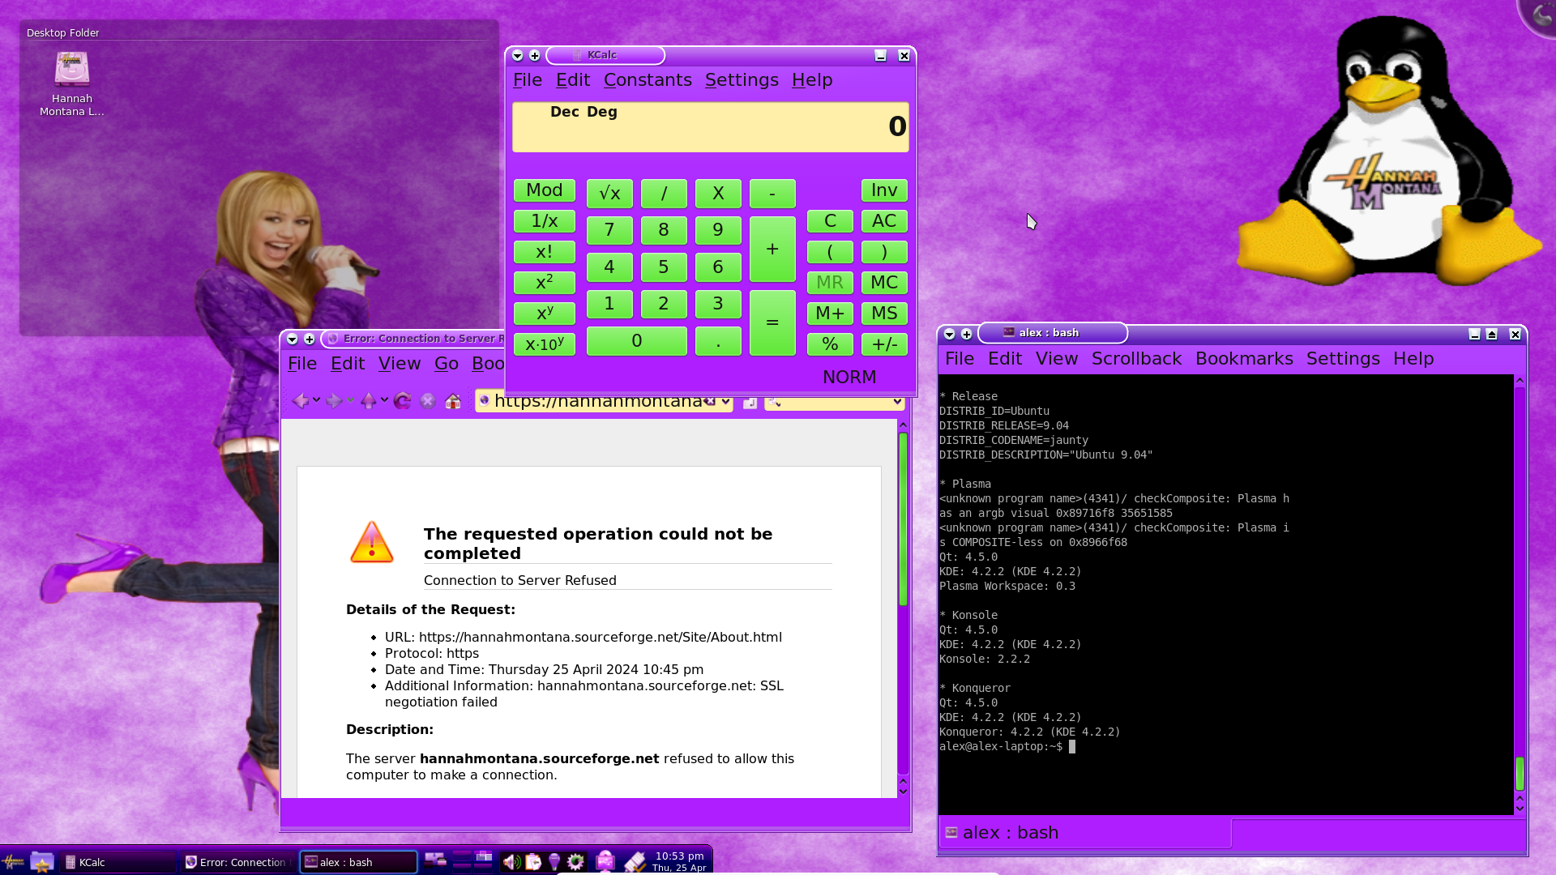The height and width of the screenshot is (875, 1556).
Task: Expand the forward history dropdown arrow
Action: click(350, 400)
